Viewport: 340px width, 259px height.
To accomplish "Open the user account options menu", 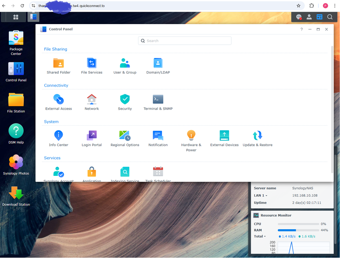I will click(x=309, y=17).
